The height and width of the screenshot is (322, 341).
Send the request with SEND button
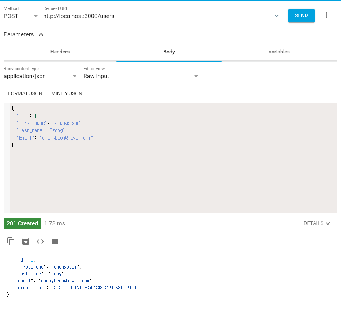[x=301, y=15]
